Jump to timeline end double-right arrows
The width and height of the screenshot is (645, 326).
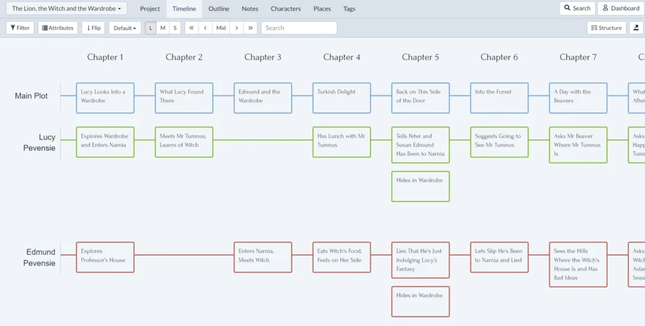pos(250,28)
